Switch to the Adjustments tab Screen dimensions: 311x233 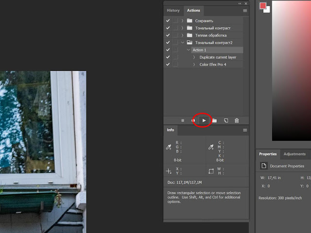coord(294,154)
